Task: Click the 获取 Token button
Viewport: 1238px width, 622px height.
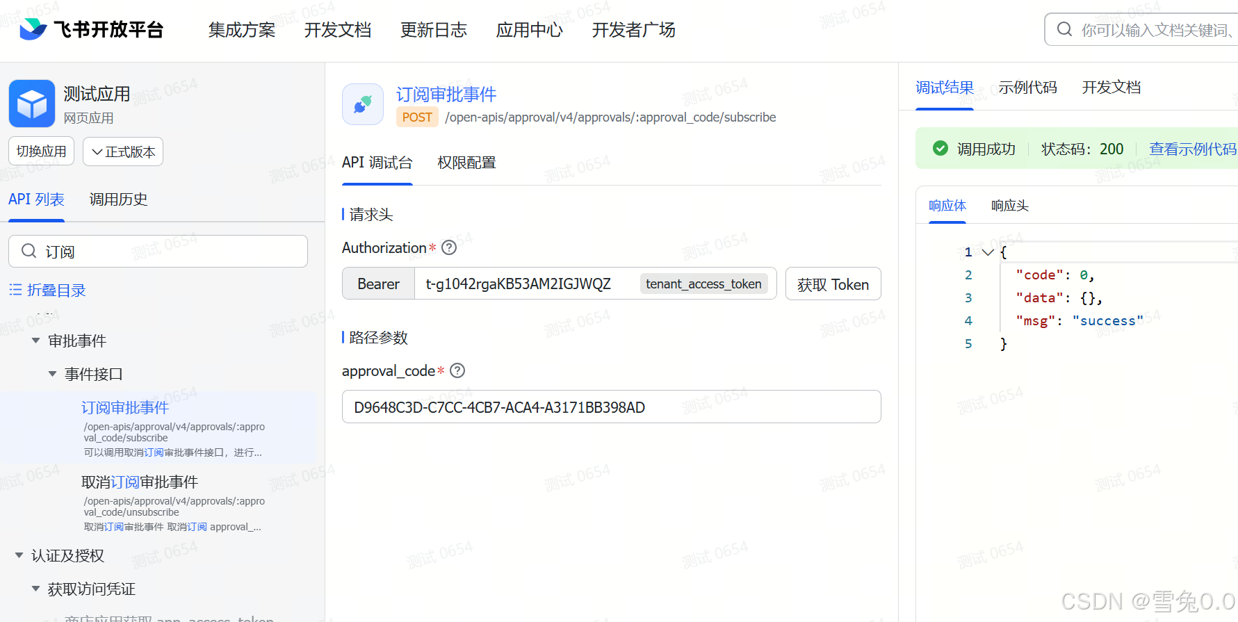Action: click(x=833, y=284)
